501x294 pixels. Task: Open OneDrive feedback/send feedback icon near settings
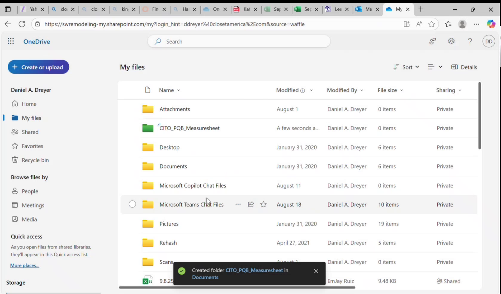pos(432,41)
